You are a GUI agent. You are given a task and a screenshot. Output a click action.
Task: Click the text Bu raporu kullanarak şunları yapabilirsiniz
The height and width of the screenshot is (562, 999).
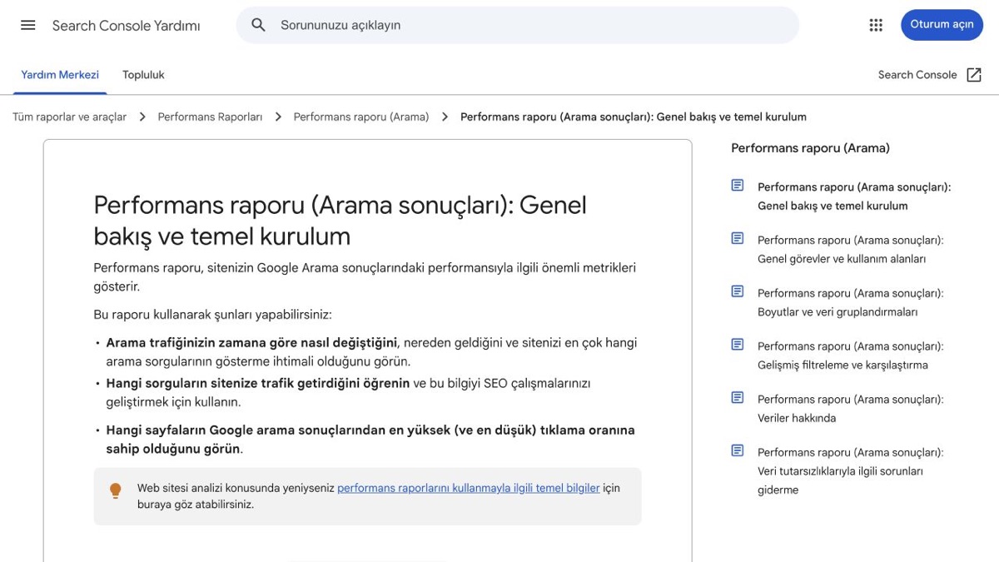tap(213, 315)
